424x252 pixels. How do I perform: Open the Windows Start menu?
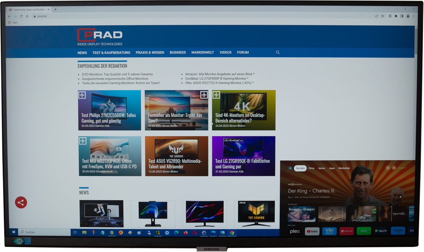[14, 232]
